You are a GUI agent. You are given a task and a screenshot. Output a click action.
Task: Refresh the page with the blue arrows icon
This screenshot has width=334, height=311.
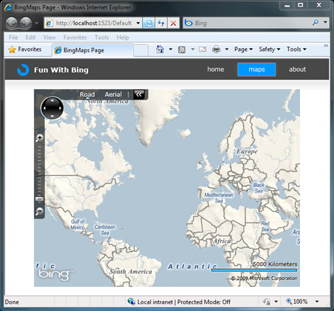[161, 23]
